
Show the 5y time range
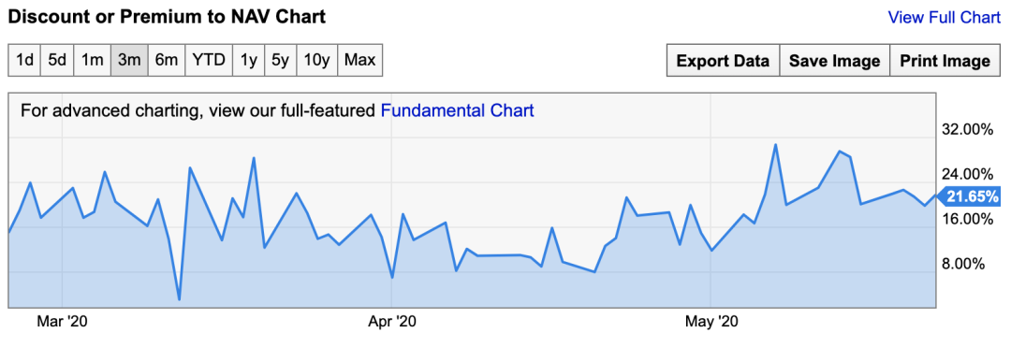281,61
